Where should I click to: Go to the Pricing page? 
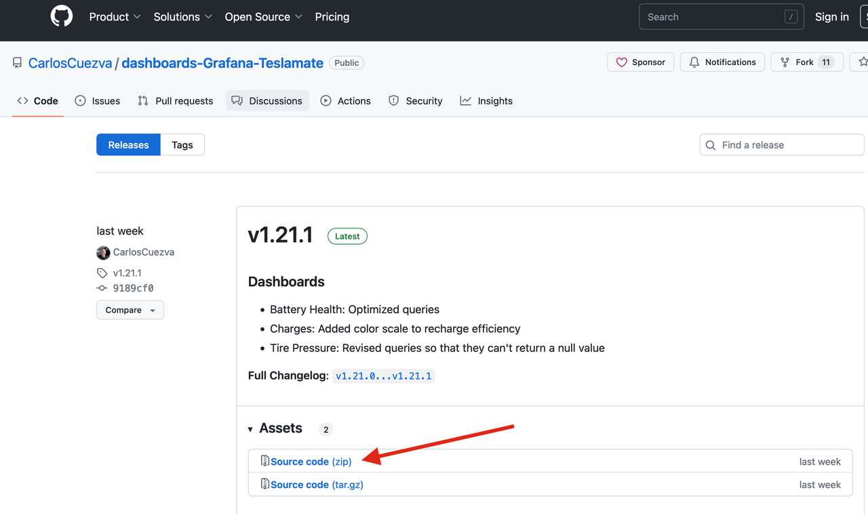click(332, 17)
